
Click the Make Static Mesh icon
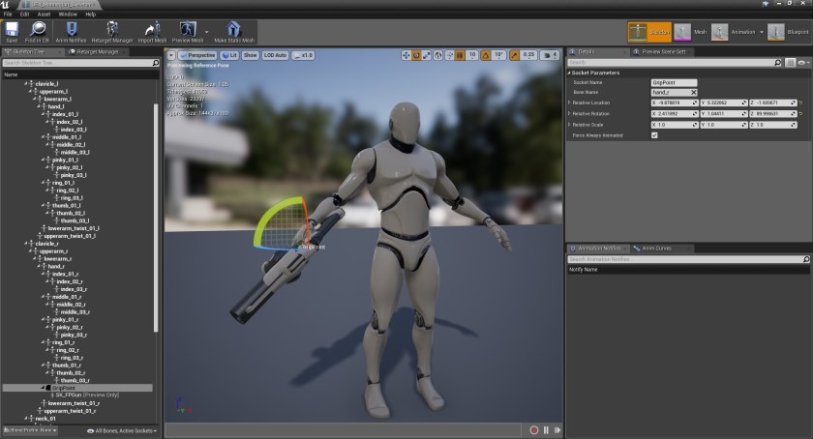[234, 31]
